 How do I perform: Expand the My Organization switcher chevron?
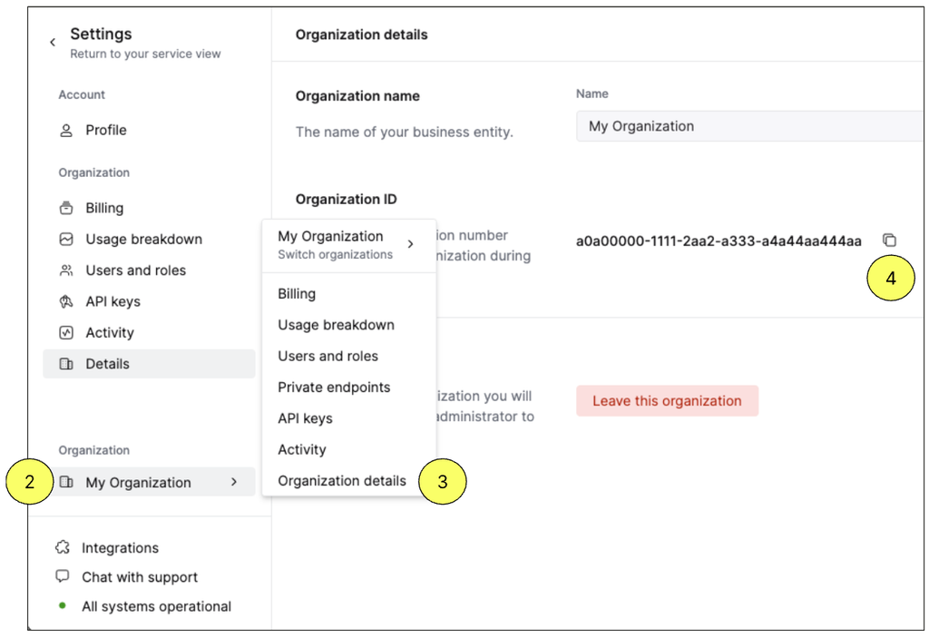[x=234, y=482]
